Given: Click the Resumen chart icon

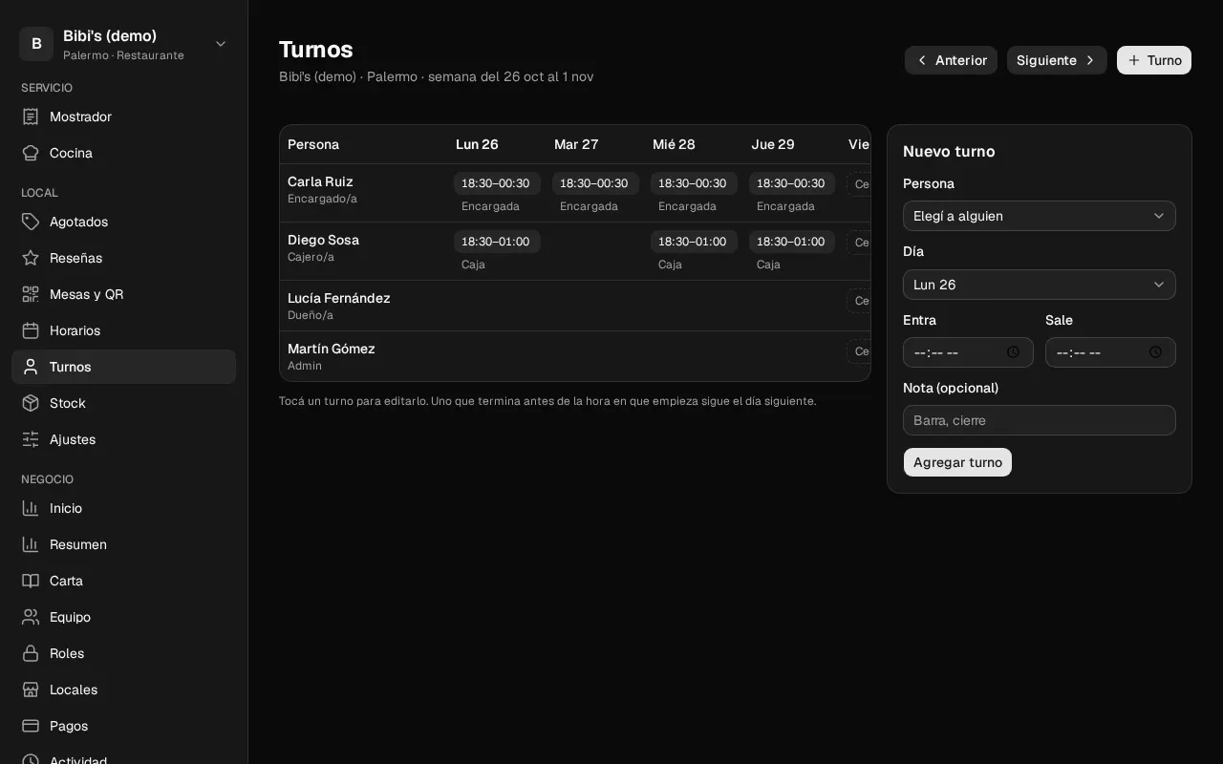Looking at the screenshot, I should [31, 544].
